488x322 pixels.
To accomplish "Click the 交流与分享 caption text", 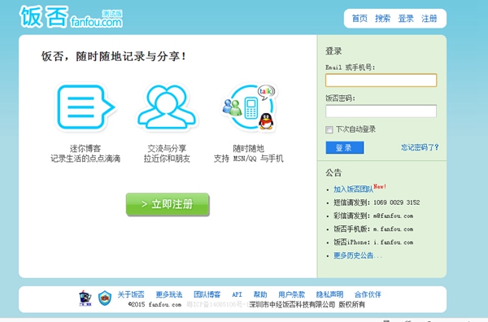I will click(167, 149).
